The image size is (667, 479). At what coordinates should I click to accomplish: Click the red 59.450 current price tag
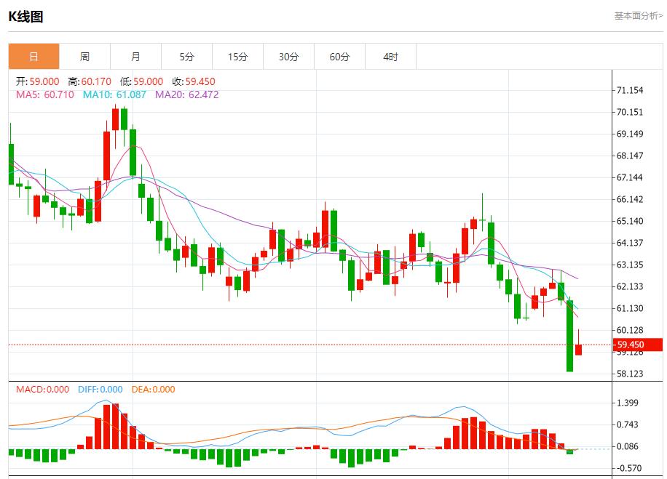(630, 345)
